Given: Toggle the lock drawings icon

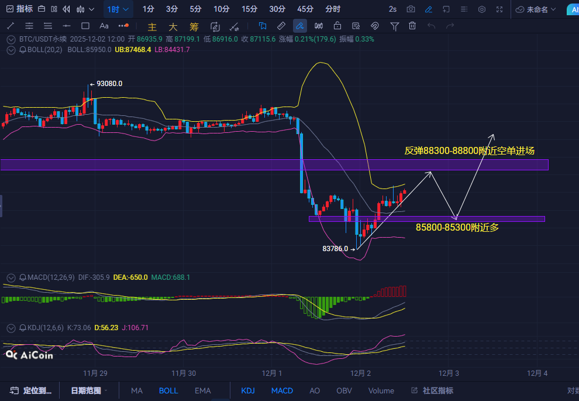Looking at the screenshot, I should pyautogui.click(x=337, y=26).
